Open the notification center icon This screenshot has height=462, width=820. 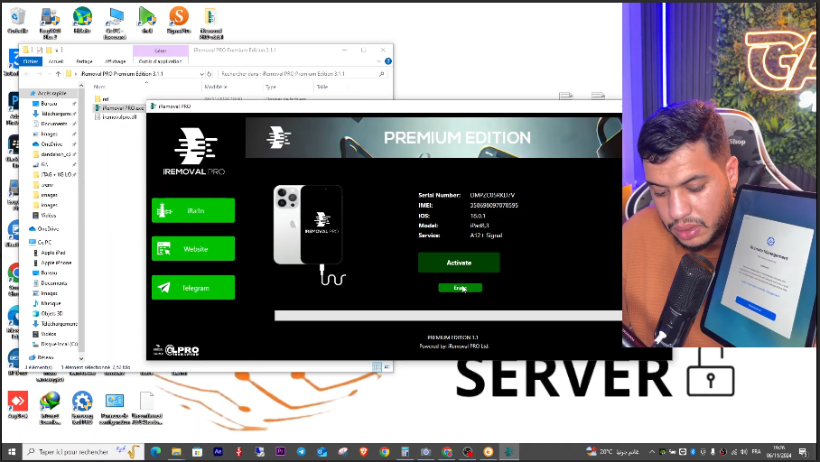point(803,451)
